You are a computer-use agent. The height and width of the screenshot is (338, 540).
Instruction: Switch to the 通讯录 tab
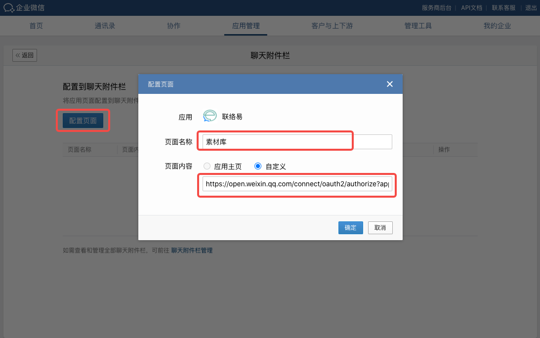pos(105,26)
